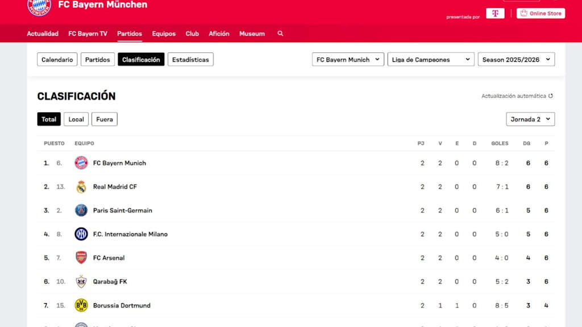The image size is (582, 327).
Task: Expand the Jornada 2 matchday selector
Action: click(530, 119)
